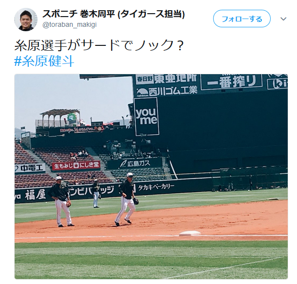Click the 中電工 sign in stands

[x=30, y=168]
